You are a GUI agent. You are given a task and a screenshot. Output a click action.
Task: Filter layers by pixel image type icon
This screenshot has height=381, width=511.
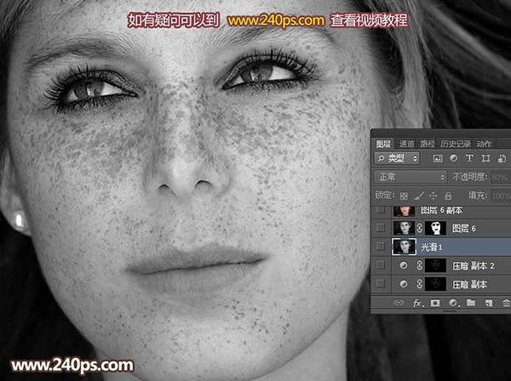tap(438, 158)
